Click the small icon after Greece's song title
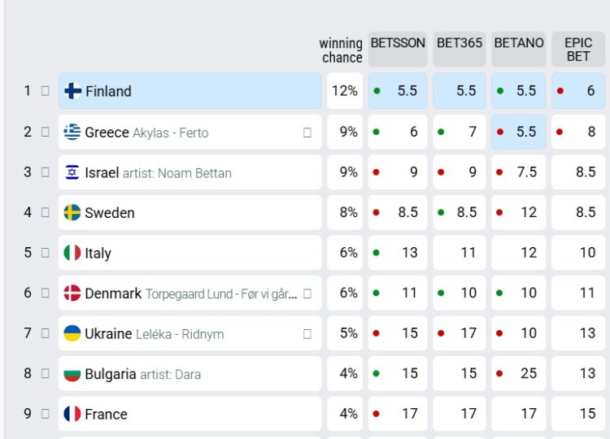This screenshot has height=439, width=610. click(307, 133)
